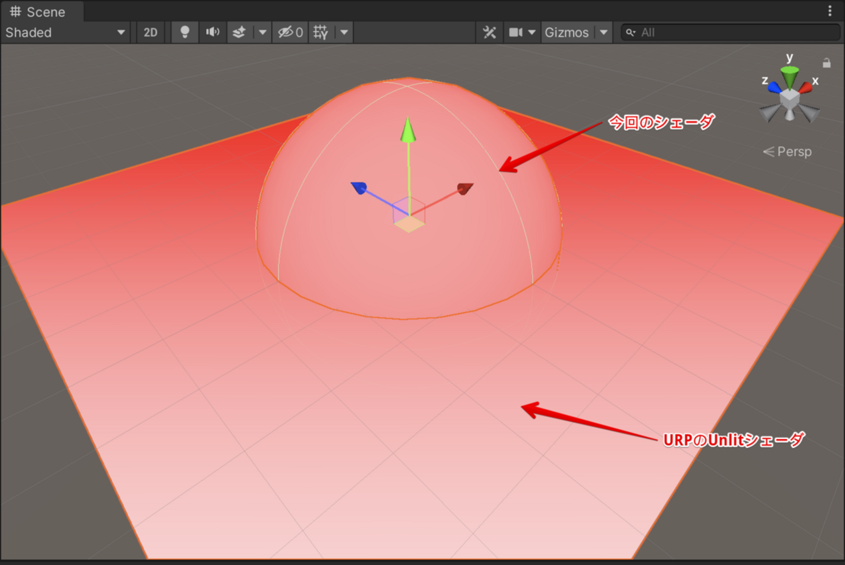The width and height of the screenshot is (845, 565).
Task: Click the scene camera settings icon
Action: pos(515,32)
